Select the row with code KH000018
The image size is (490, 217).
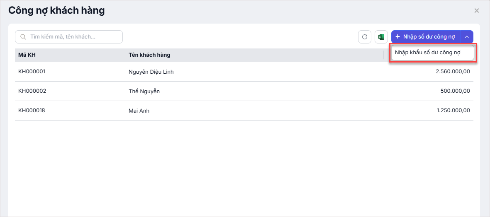[32, 111]
